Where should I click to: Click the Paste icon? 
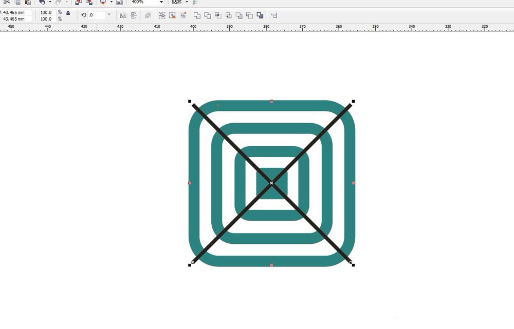coord(28,2)
